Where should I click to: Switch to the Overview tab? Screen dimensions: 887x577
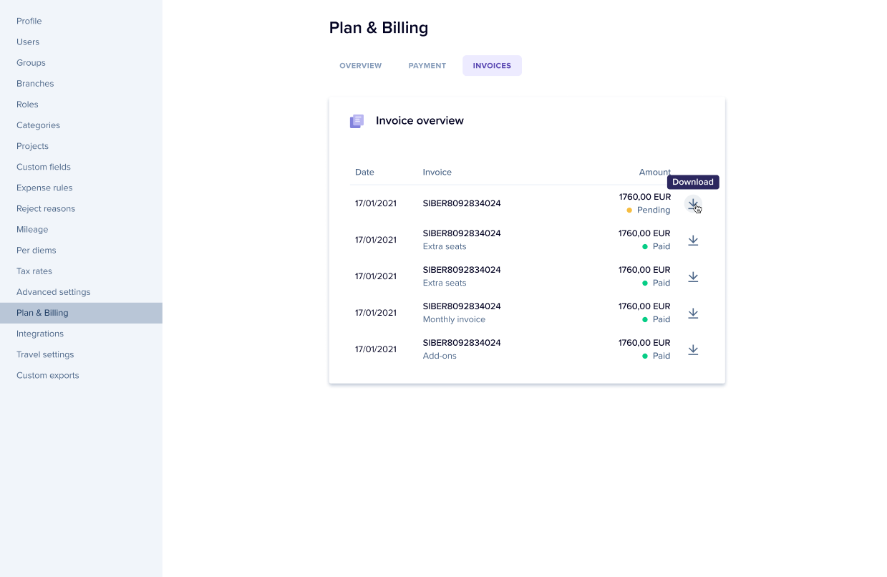[360, 66]
